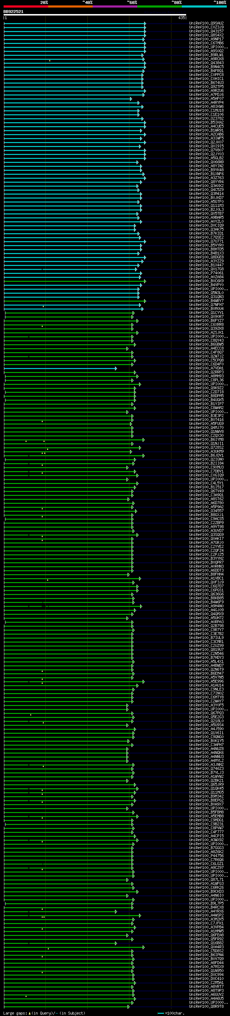This screenshot has height=1016, width=230.
Task: Select hit UniRef100_C1E106
Action: 206,114
